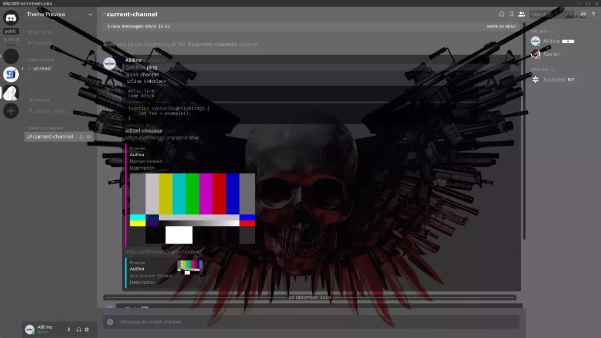Viewport: 601px width, 338px height.
Task: Deafen audio with the headphones icon
Action: 78,329
